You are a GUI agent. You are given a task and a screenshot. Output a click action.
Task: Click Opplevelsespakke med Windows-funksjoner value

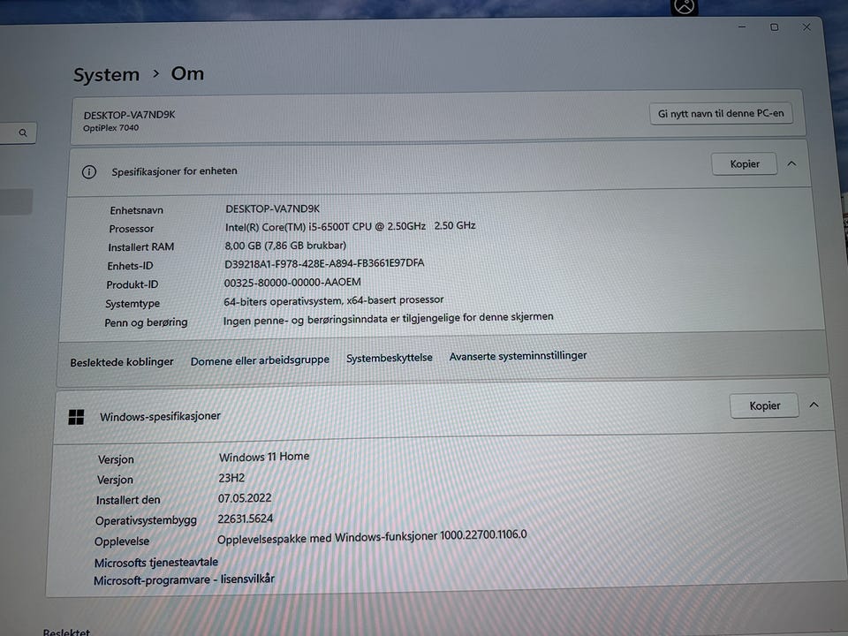click(x=372, y=537)
